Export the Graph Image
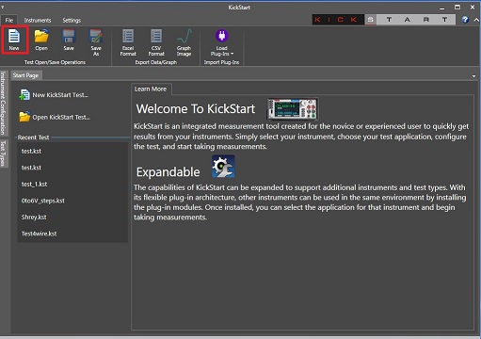Viewport: 481px width, 339px height. click(184, 42)
